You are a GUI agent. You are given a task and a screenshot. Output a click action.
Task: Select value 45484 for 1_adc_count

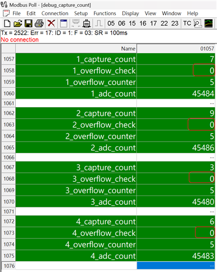click(x=176, y=93)
